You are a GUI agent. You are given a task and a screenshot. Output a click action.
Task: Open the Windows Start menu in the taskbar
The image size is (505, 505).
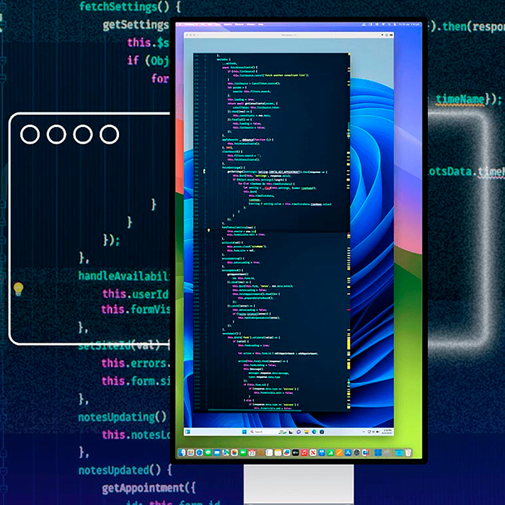tap(245, 432)
